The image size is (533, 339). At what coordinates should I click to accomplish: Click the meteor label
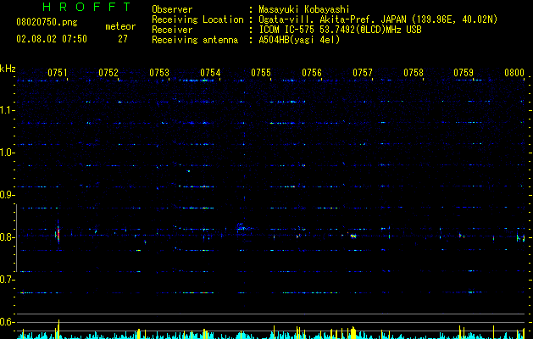[x=120, y=26]
